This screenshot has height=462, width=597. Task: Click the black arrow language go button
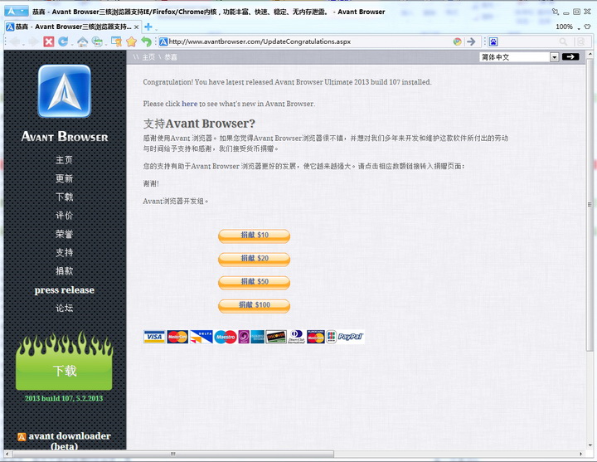(570, 56)
